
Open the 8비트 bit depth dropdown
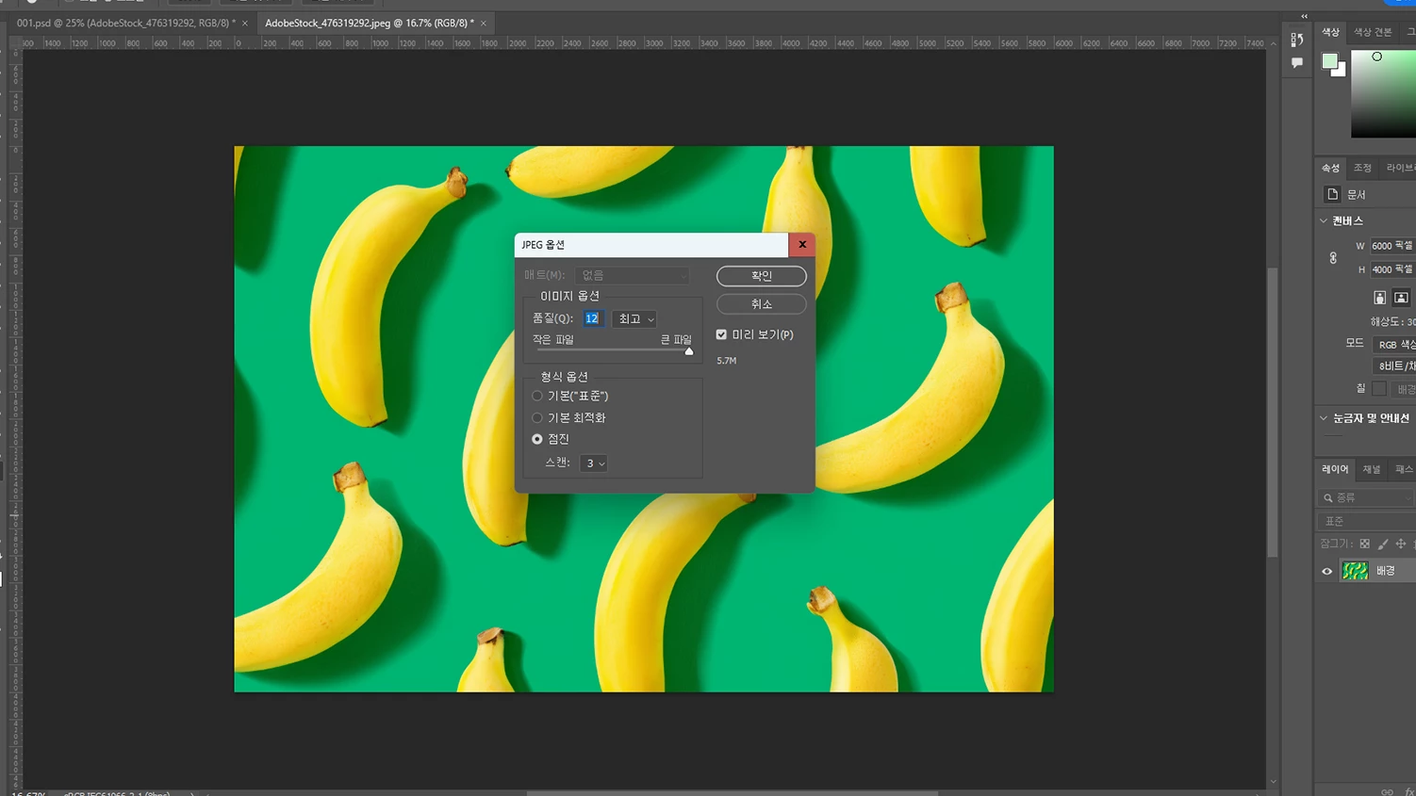click(1393, 366)
